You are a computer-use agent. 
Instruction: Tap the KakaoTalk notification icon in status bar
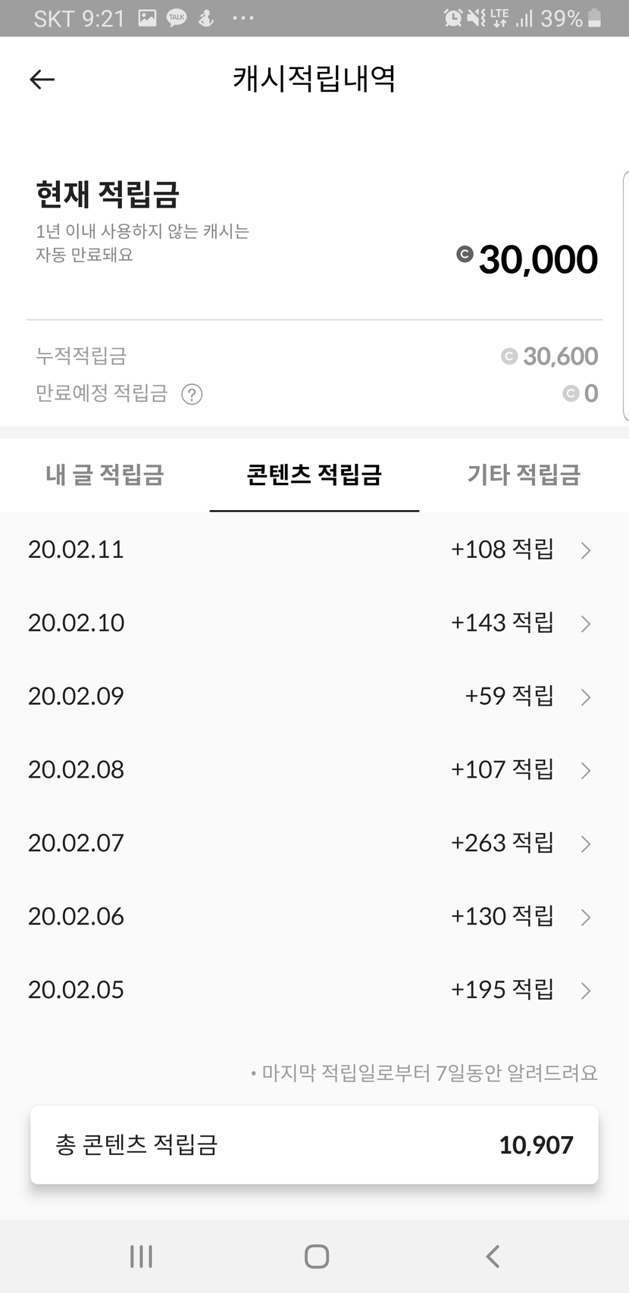point(177,18)
